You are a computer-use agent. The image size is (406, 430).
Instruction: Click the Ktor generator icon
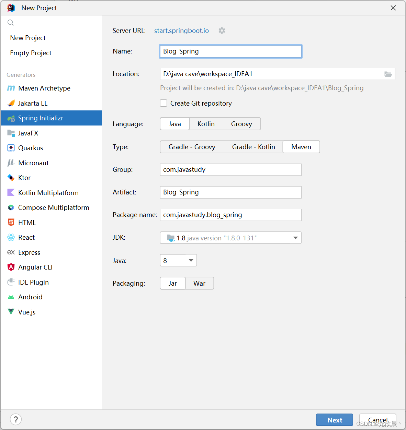11,178
